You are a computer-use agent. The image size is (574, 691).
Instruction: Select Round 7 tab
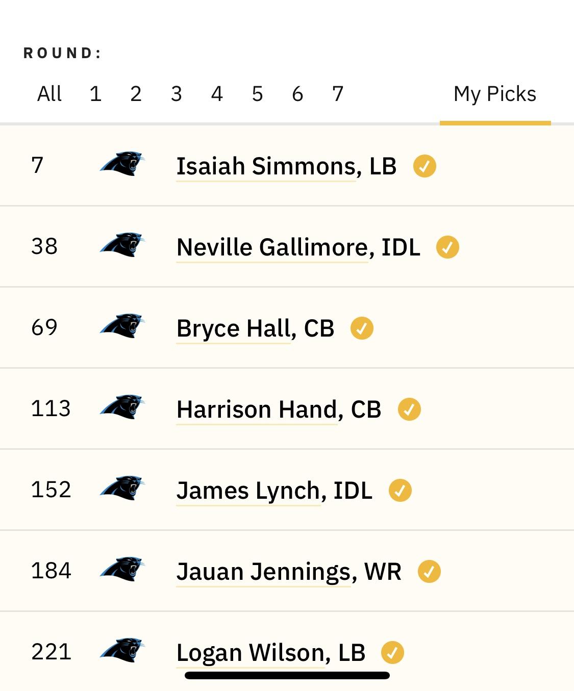[338, 94]
